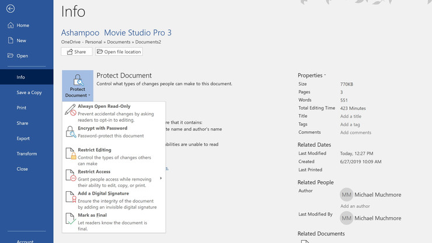Click the Mark as Final icon
Screen dimensions: 432x243
[x=70, y=219]
